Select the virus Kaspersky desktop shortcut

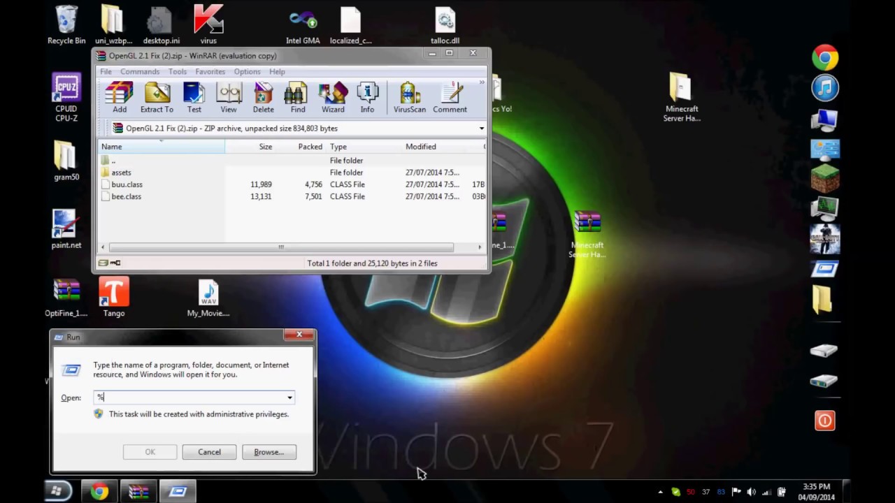(208, 24)
